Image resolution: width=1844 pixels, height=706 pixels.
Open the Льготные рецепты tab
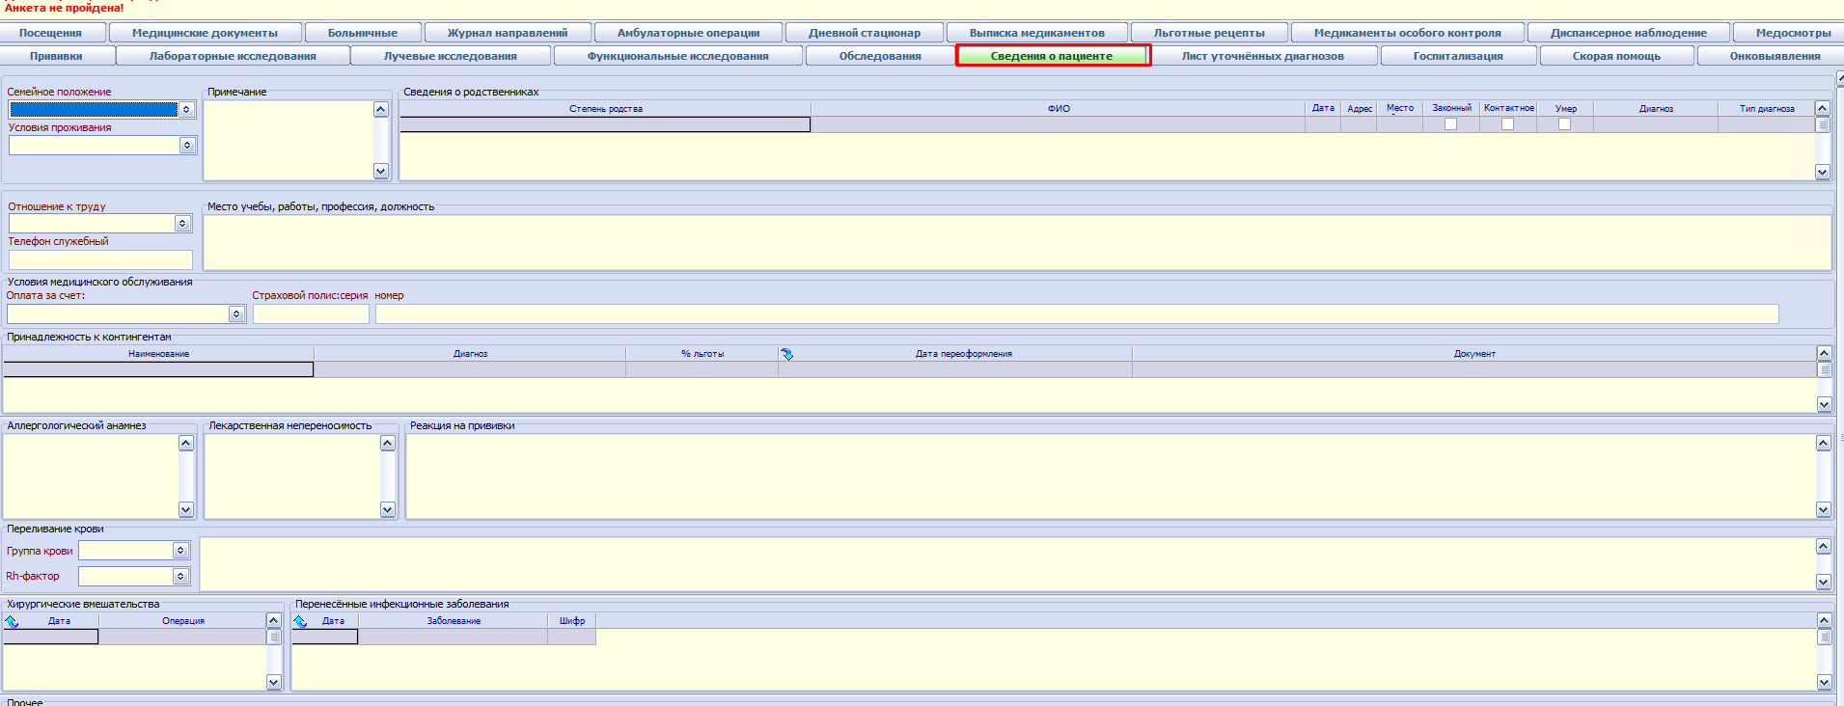coord(1208,33)
